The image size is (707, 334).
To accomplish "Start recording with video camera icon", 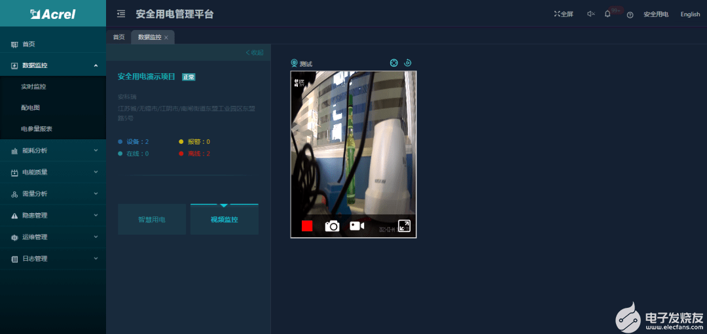I will [357, 226].
